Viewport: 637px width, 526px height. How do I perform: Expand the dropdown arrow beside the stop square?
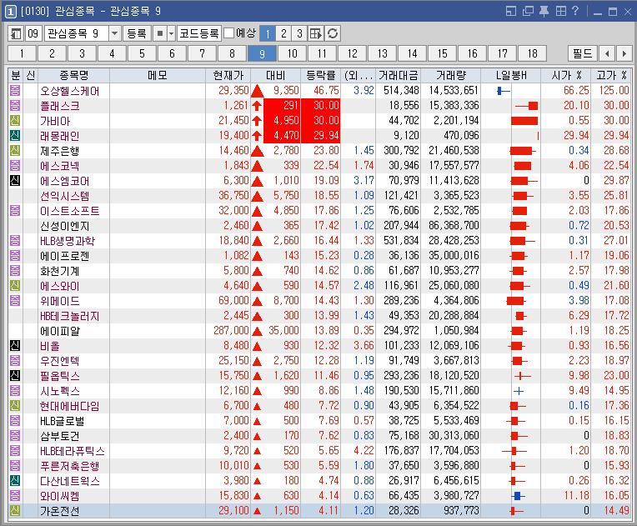(x=172, y=33)
